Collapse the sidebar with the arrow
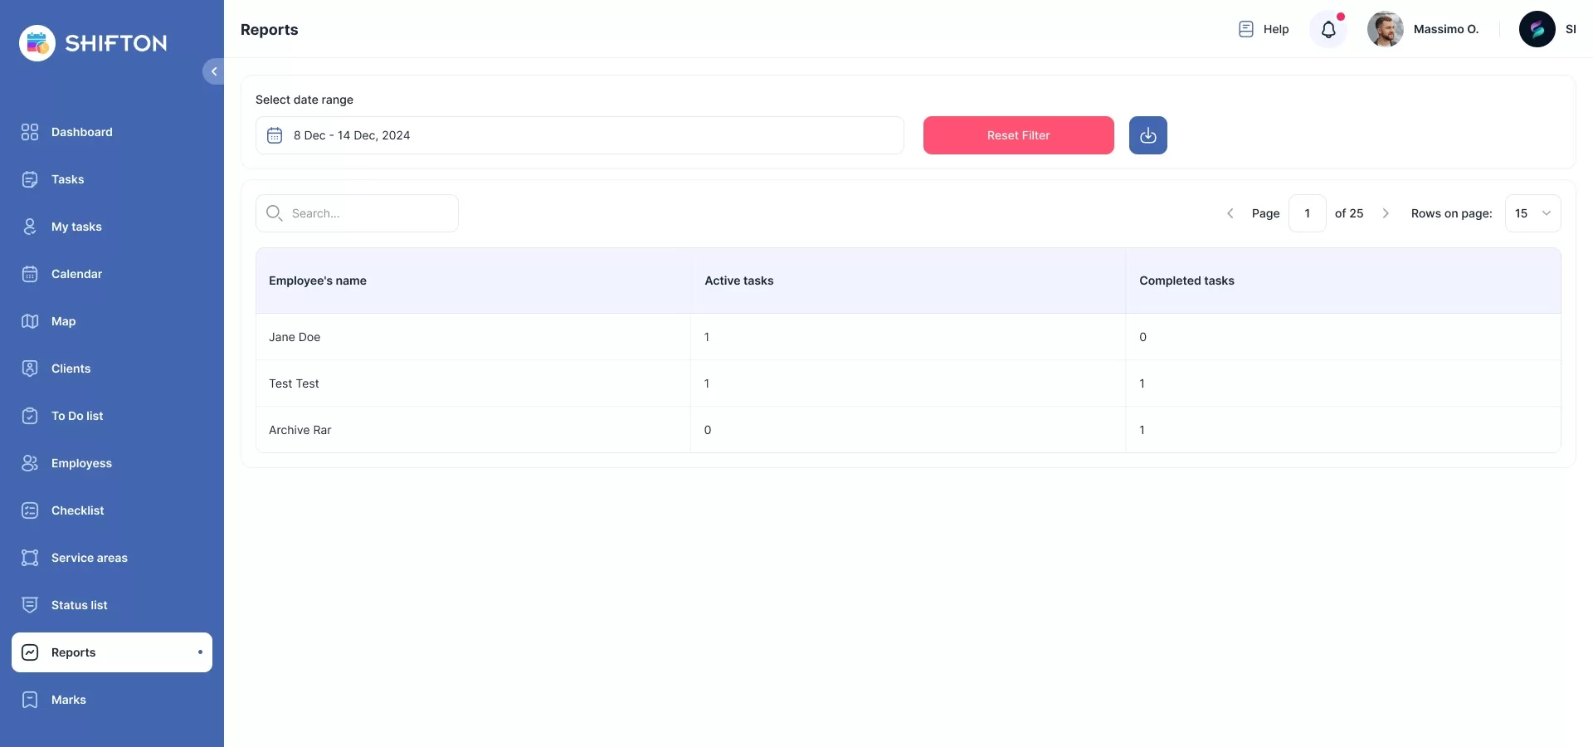Screen dimensions: 1593x747 pos(213,71)
